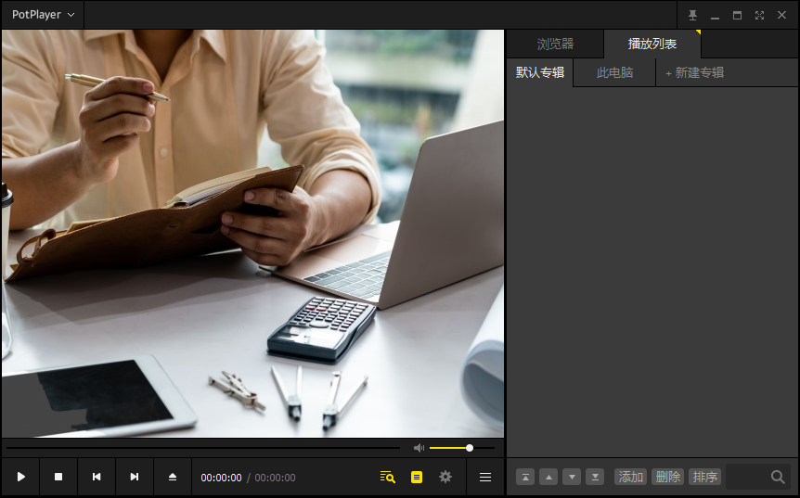
Task: Move the selected playlist item down
Action: click(x=572, y=477)
